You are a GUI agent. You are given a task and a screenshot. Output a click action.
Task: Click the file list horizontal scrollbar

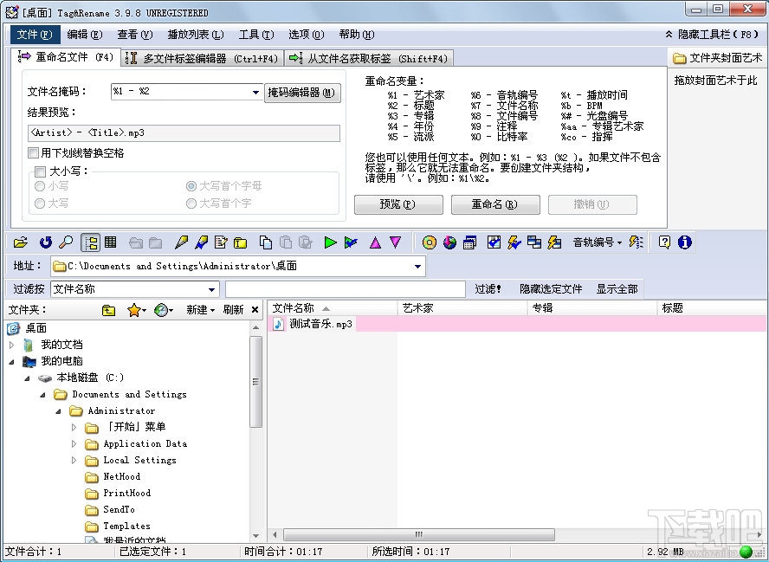419,534
